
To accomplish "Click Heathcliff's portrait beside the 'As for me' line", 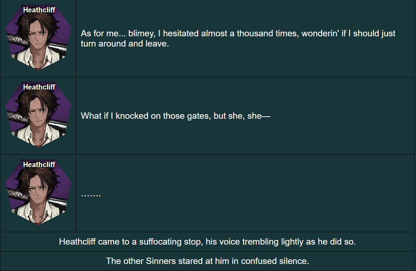I will (x=38, y=39).
